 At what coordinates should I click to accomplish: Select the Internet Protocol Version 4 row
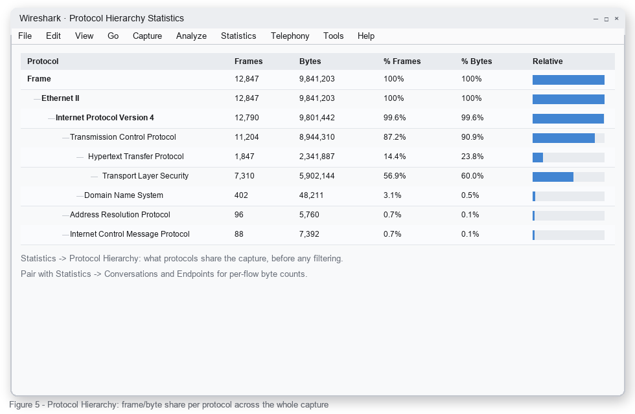point(317,118)
